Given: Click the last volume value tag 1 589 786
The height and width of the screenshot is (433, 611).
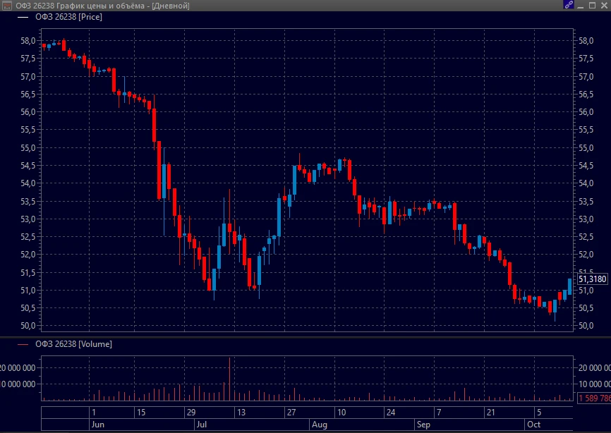Looking at the screenshot, I should (594, 398).
